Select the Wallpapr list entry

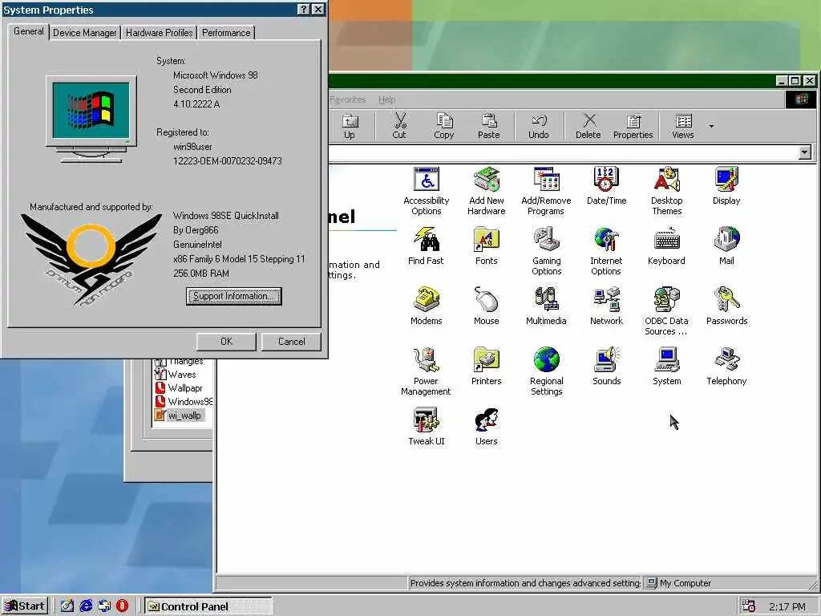179,388
